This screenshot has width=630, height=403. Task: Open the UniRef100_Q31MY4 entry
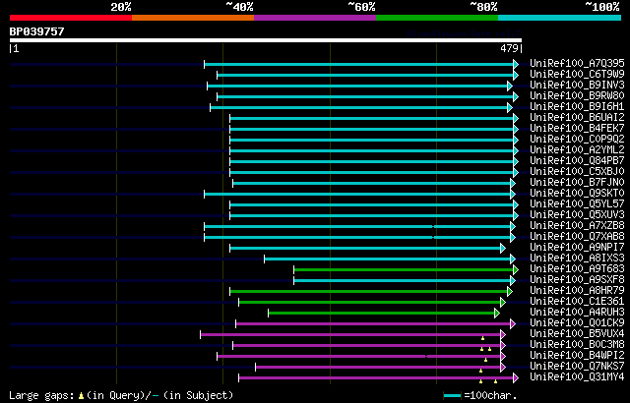pyautogui.click(x=577, y=377)
